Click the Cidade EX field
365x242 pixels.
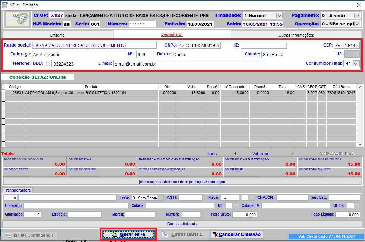pos(296,206)
